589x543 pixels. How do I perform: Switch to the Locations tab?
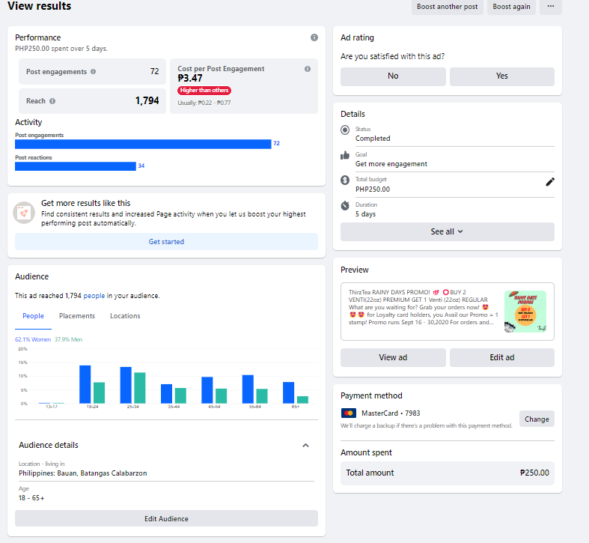tap(125, 316)
